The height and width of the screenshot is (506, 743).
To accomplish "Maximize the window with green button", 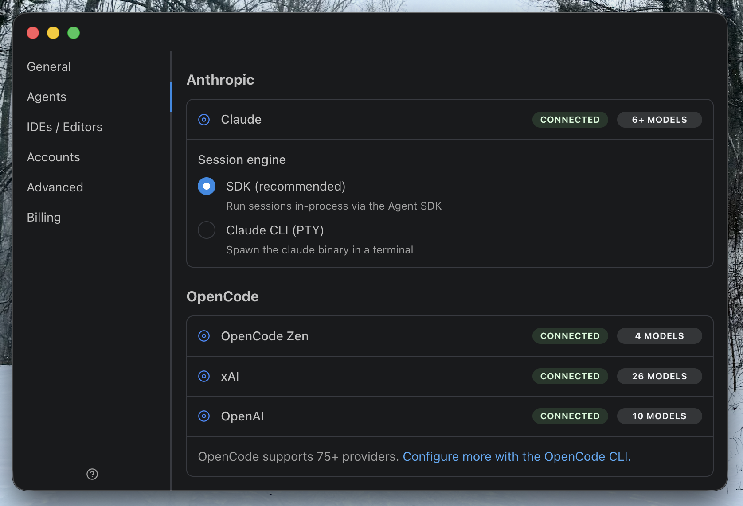I will (x=74, y=33).
